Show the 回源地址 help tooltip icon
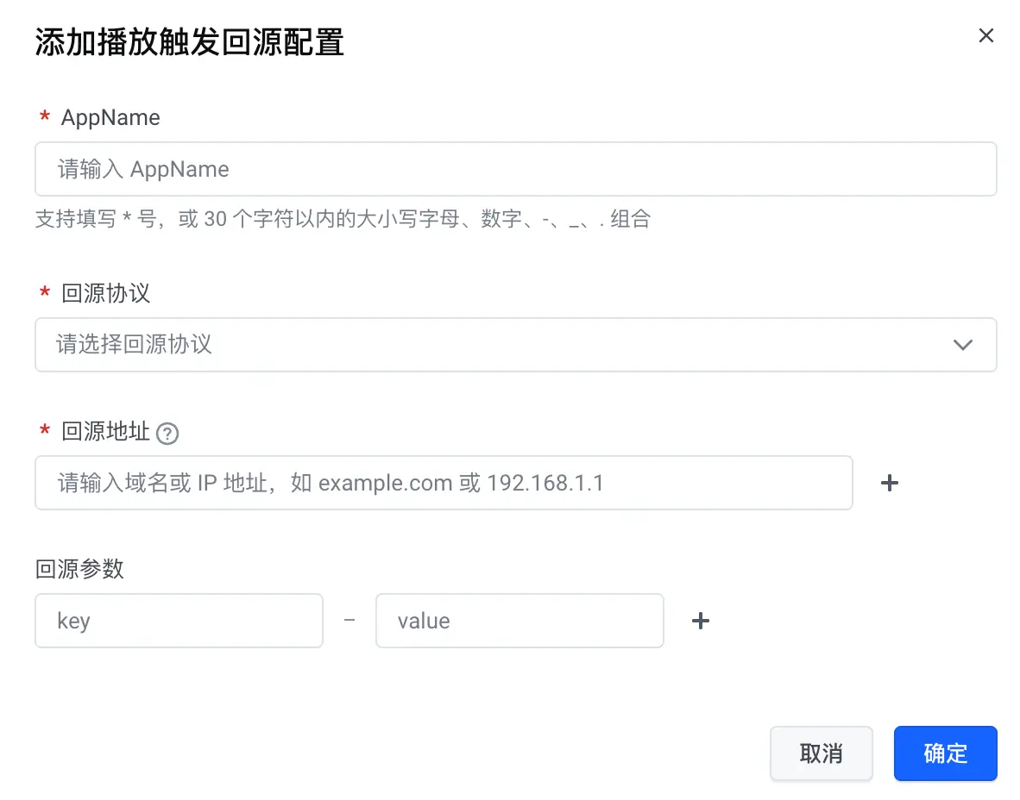Screen dimensions: 1020x800 (x=167, y=433)
